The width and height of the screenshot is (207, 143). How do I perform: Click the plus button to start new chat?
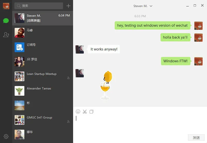coord(68,6)
